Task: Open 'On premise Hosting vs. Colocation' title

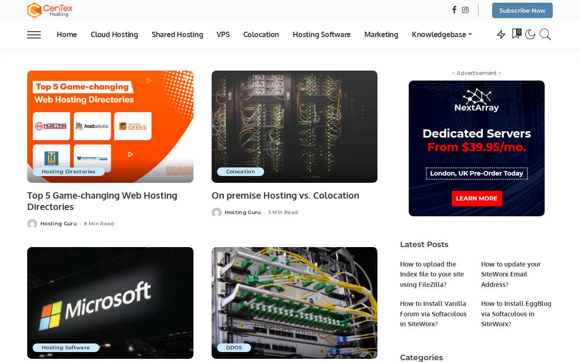Action: [x=285, y=195]
